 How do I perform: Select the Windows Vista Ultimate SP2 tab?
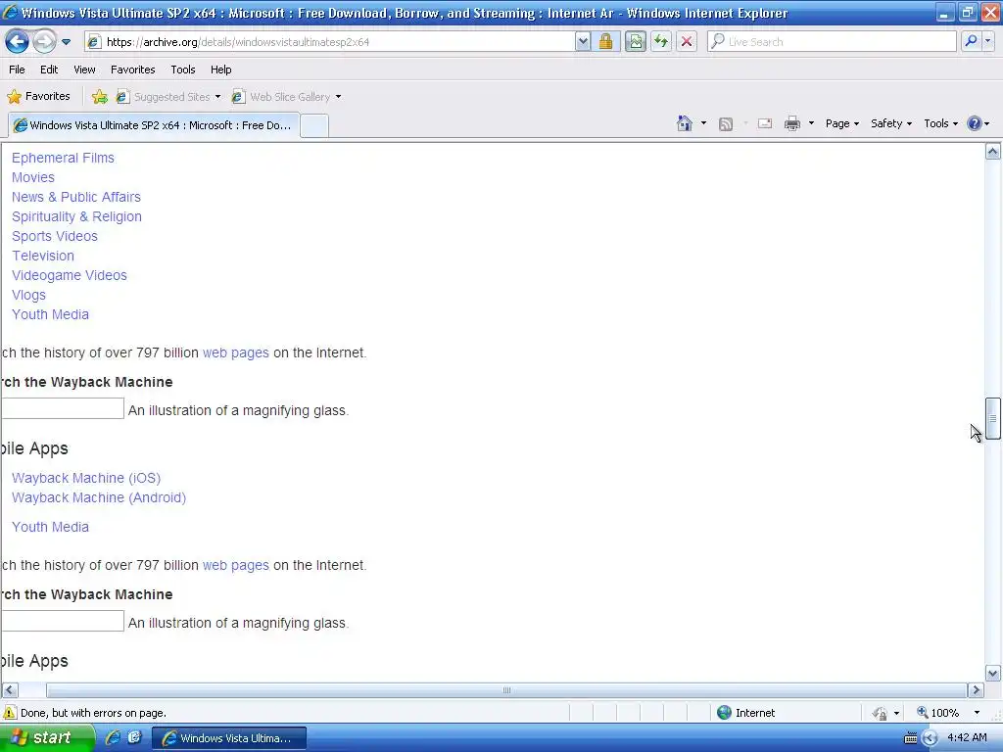[x=154, y=125]
